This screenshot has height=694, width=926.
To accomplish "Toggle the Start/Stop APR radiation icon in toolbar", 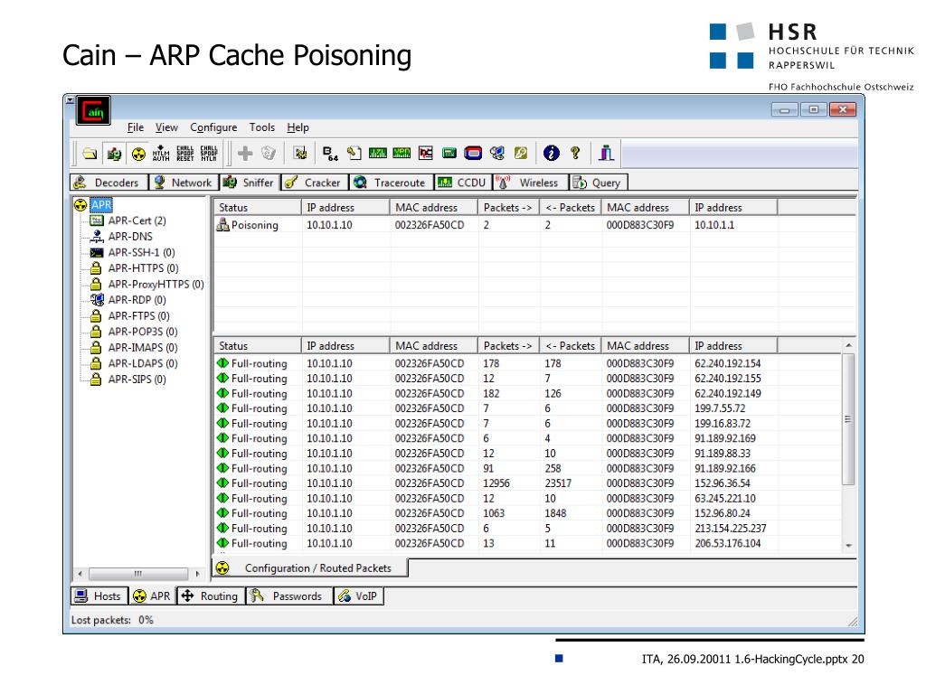I will 138,154.
